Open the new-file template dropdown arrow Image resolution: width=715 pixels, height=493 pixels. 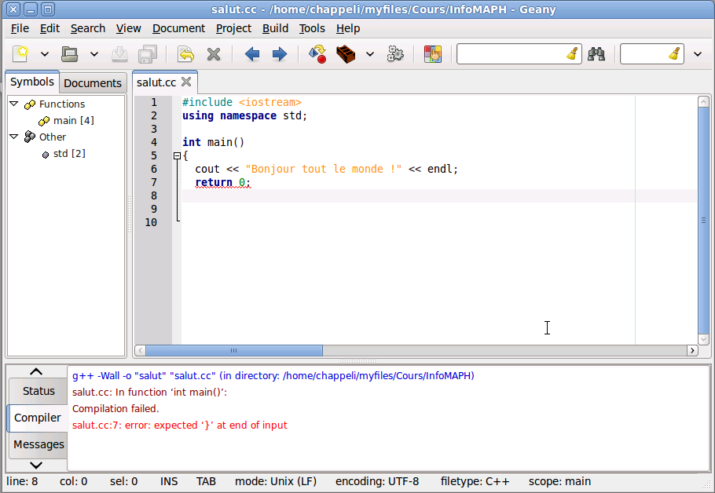tap(45, 54)
